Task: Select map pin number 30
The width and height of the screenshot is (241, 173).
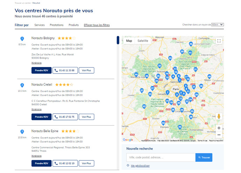Action: [201, 86]
